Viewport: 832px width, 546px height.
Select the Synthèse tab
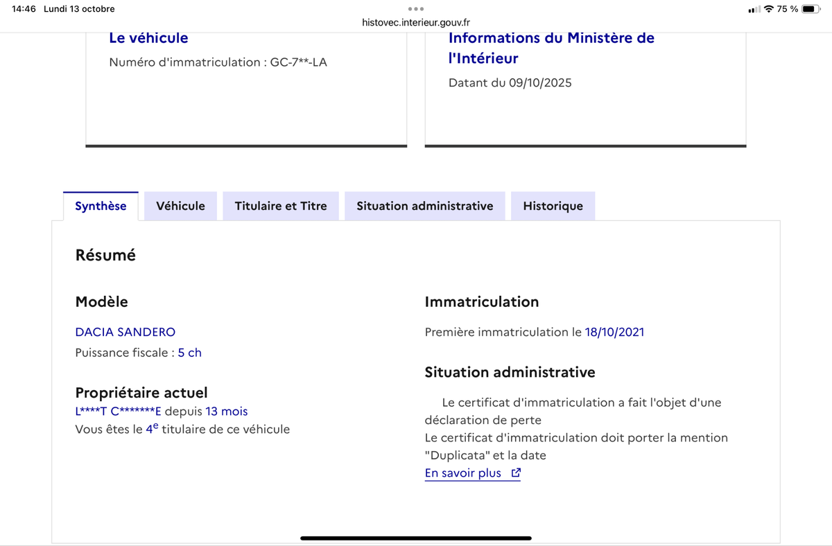point(101,206)
